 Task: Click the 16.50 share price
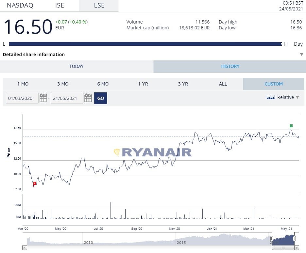(x=28, y=27)
